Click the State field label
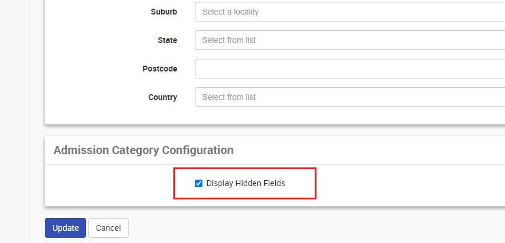Screen dimensions: 505x243 point(168,40)
